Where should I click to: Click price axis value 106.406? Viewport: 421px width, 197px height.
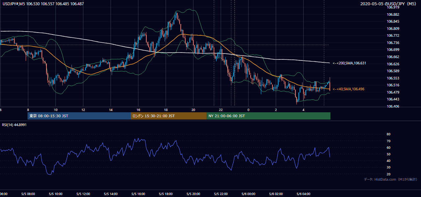(x=393, y=106)
